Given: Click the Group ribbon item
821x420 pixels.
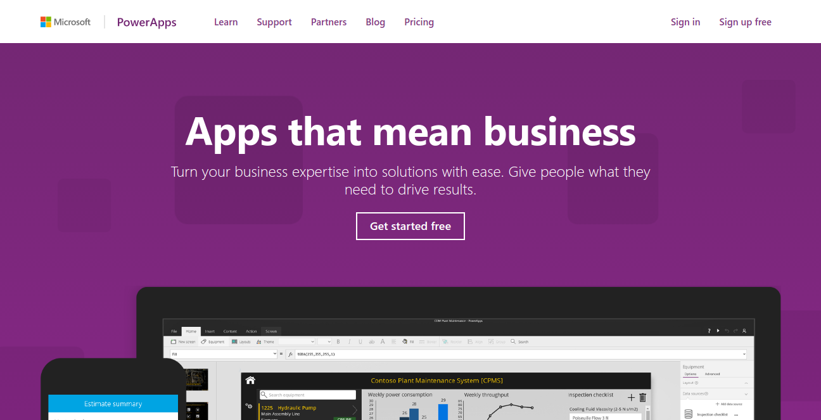Looking at the screenshot, I should 496,341.
